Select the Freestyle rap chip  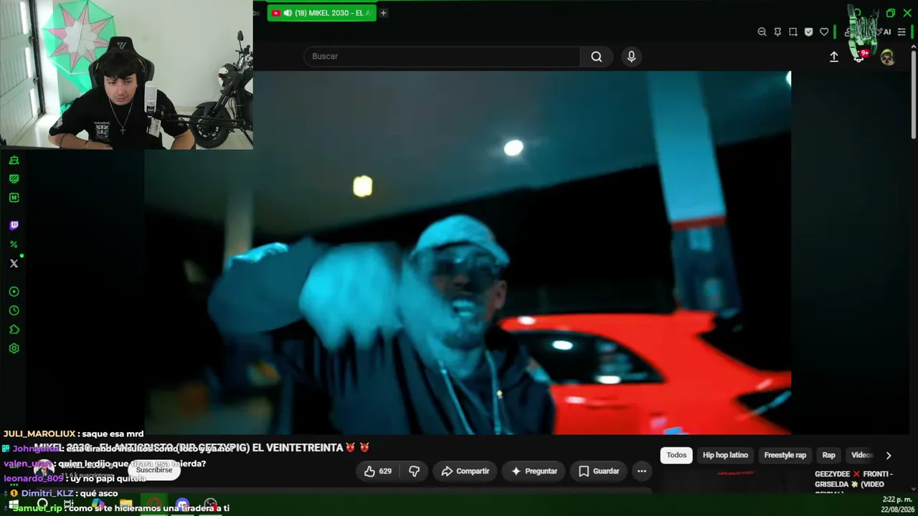785,455
